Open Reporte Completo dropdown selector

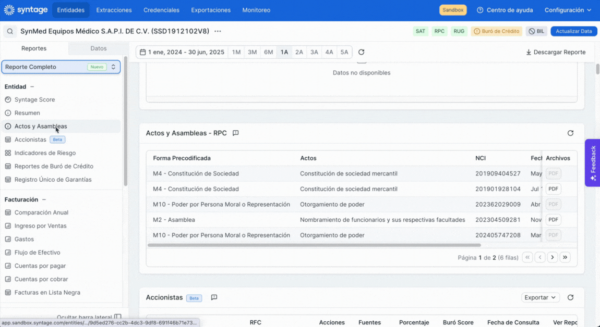(61, 67)
